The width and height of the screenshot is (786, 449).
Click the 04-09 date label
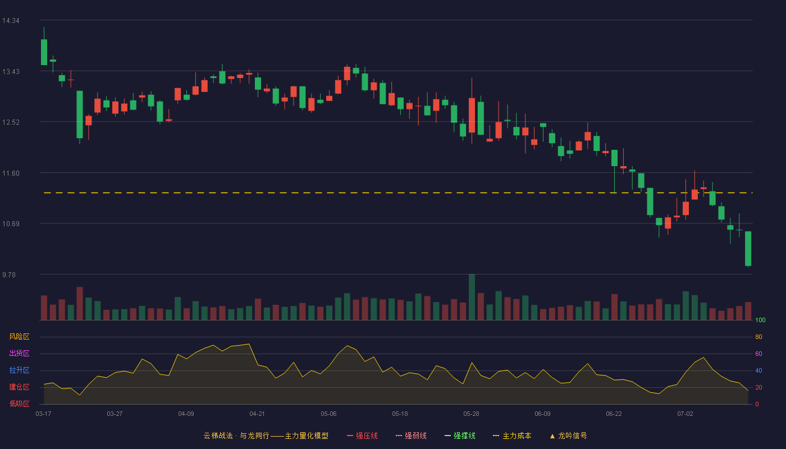186,414
